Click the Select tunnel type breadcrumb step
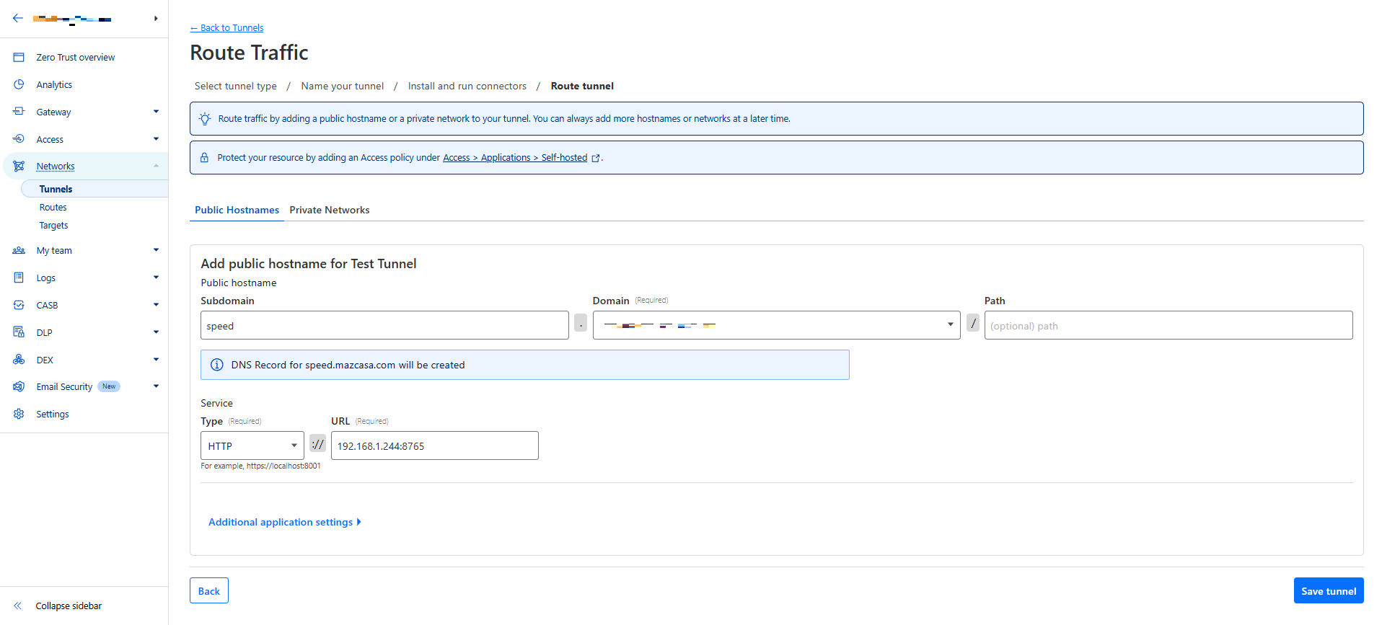This screenshot has width=1382, height=625. point(236,86)
